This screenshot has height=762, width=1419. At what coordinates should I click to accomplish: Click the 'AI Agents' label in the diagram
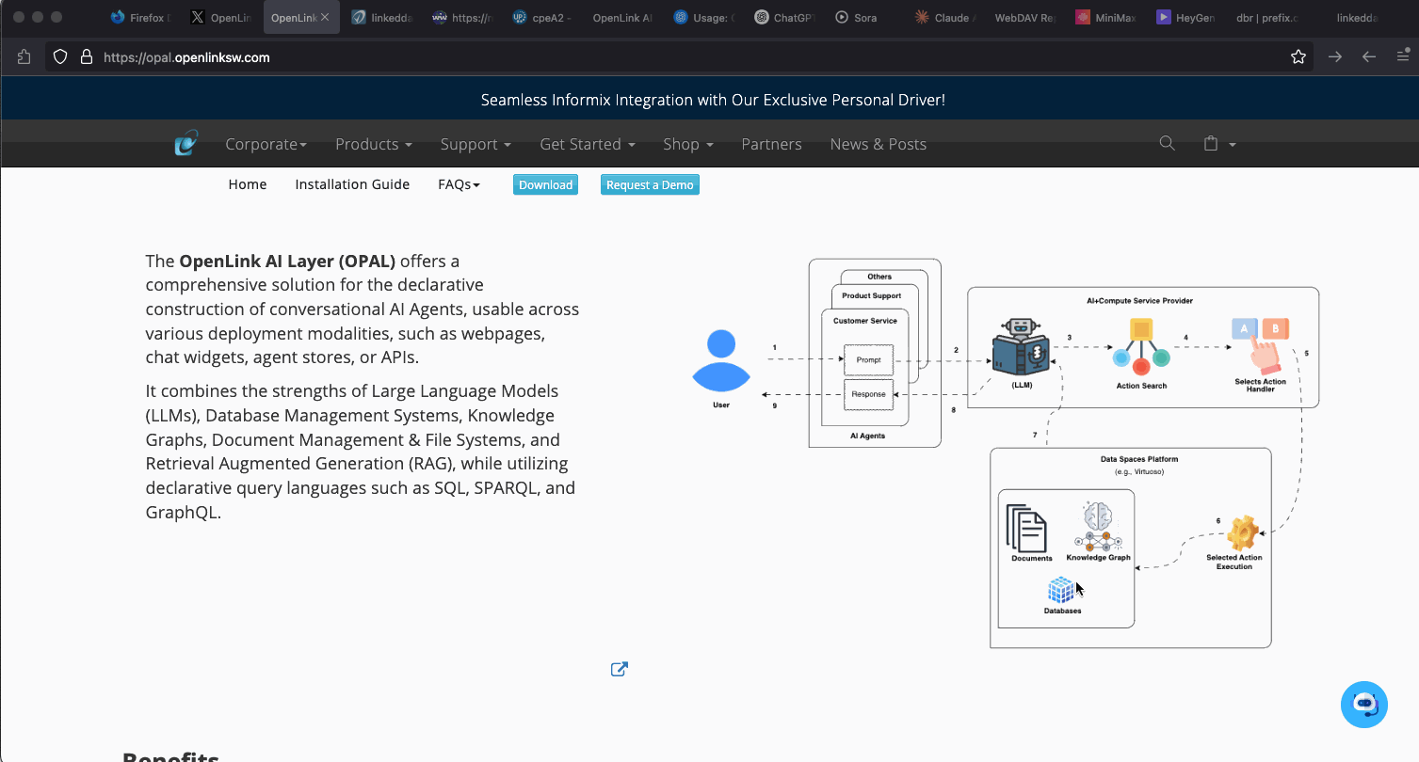(x=867, y=437)
